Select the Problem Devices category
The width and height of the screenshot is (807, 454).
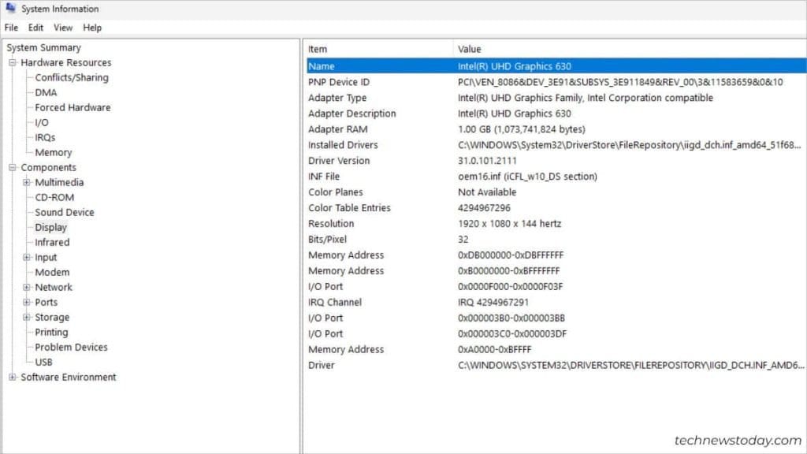click(x=70, y=347)
